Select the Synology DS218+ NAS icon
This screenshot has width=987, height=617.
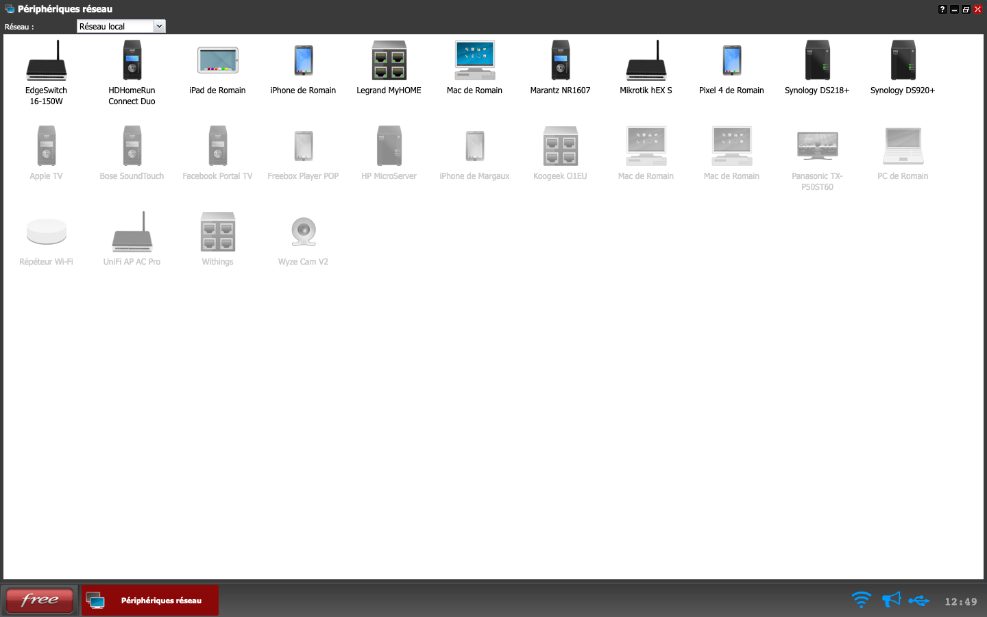817,60
